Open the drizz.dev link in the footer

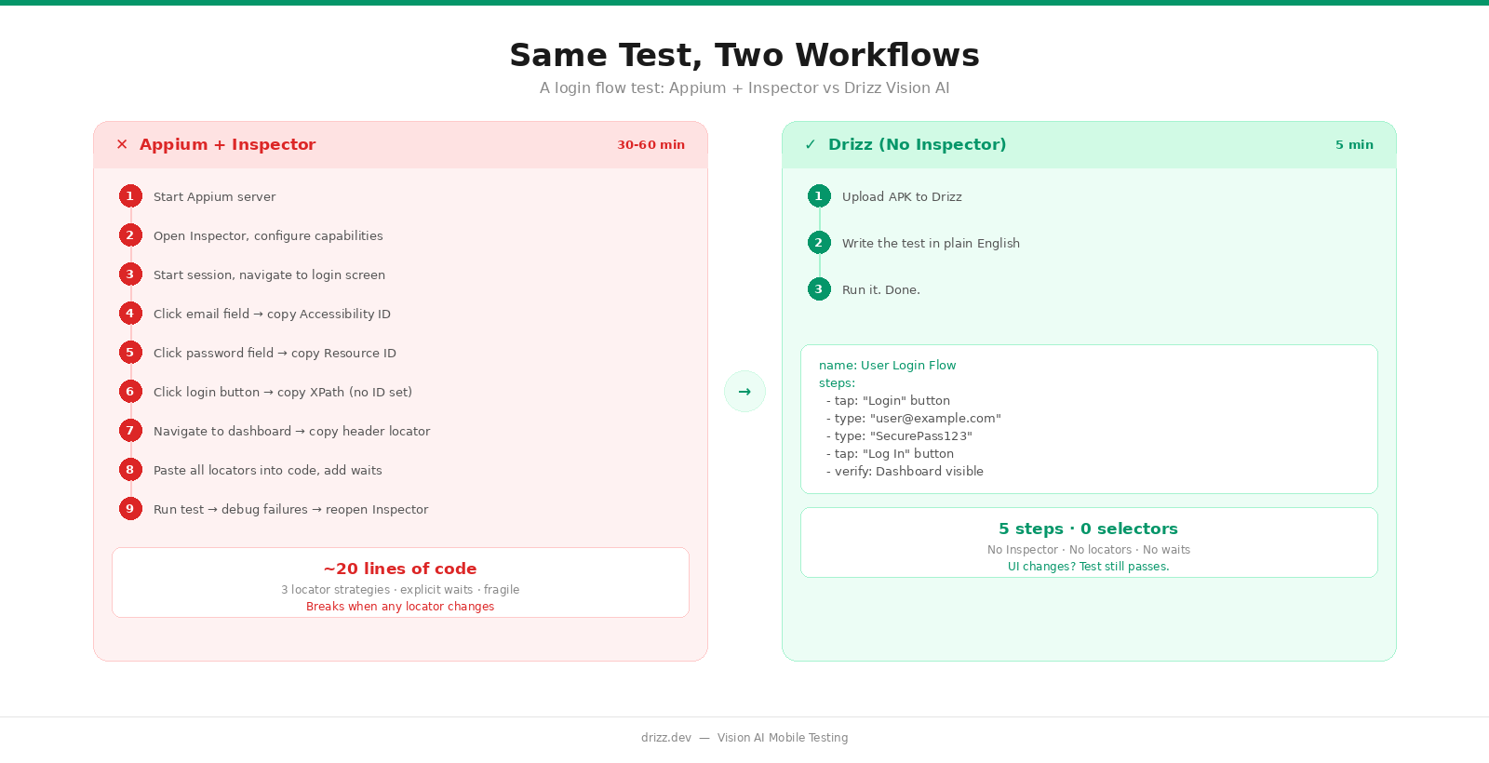click(x=666, y=738)
